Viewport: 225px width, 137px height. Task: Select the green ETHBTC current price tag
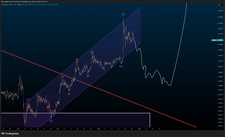tap(217, 40)
